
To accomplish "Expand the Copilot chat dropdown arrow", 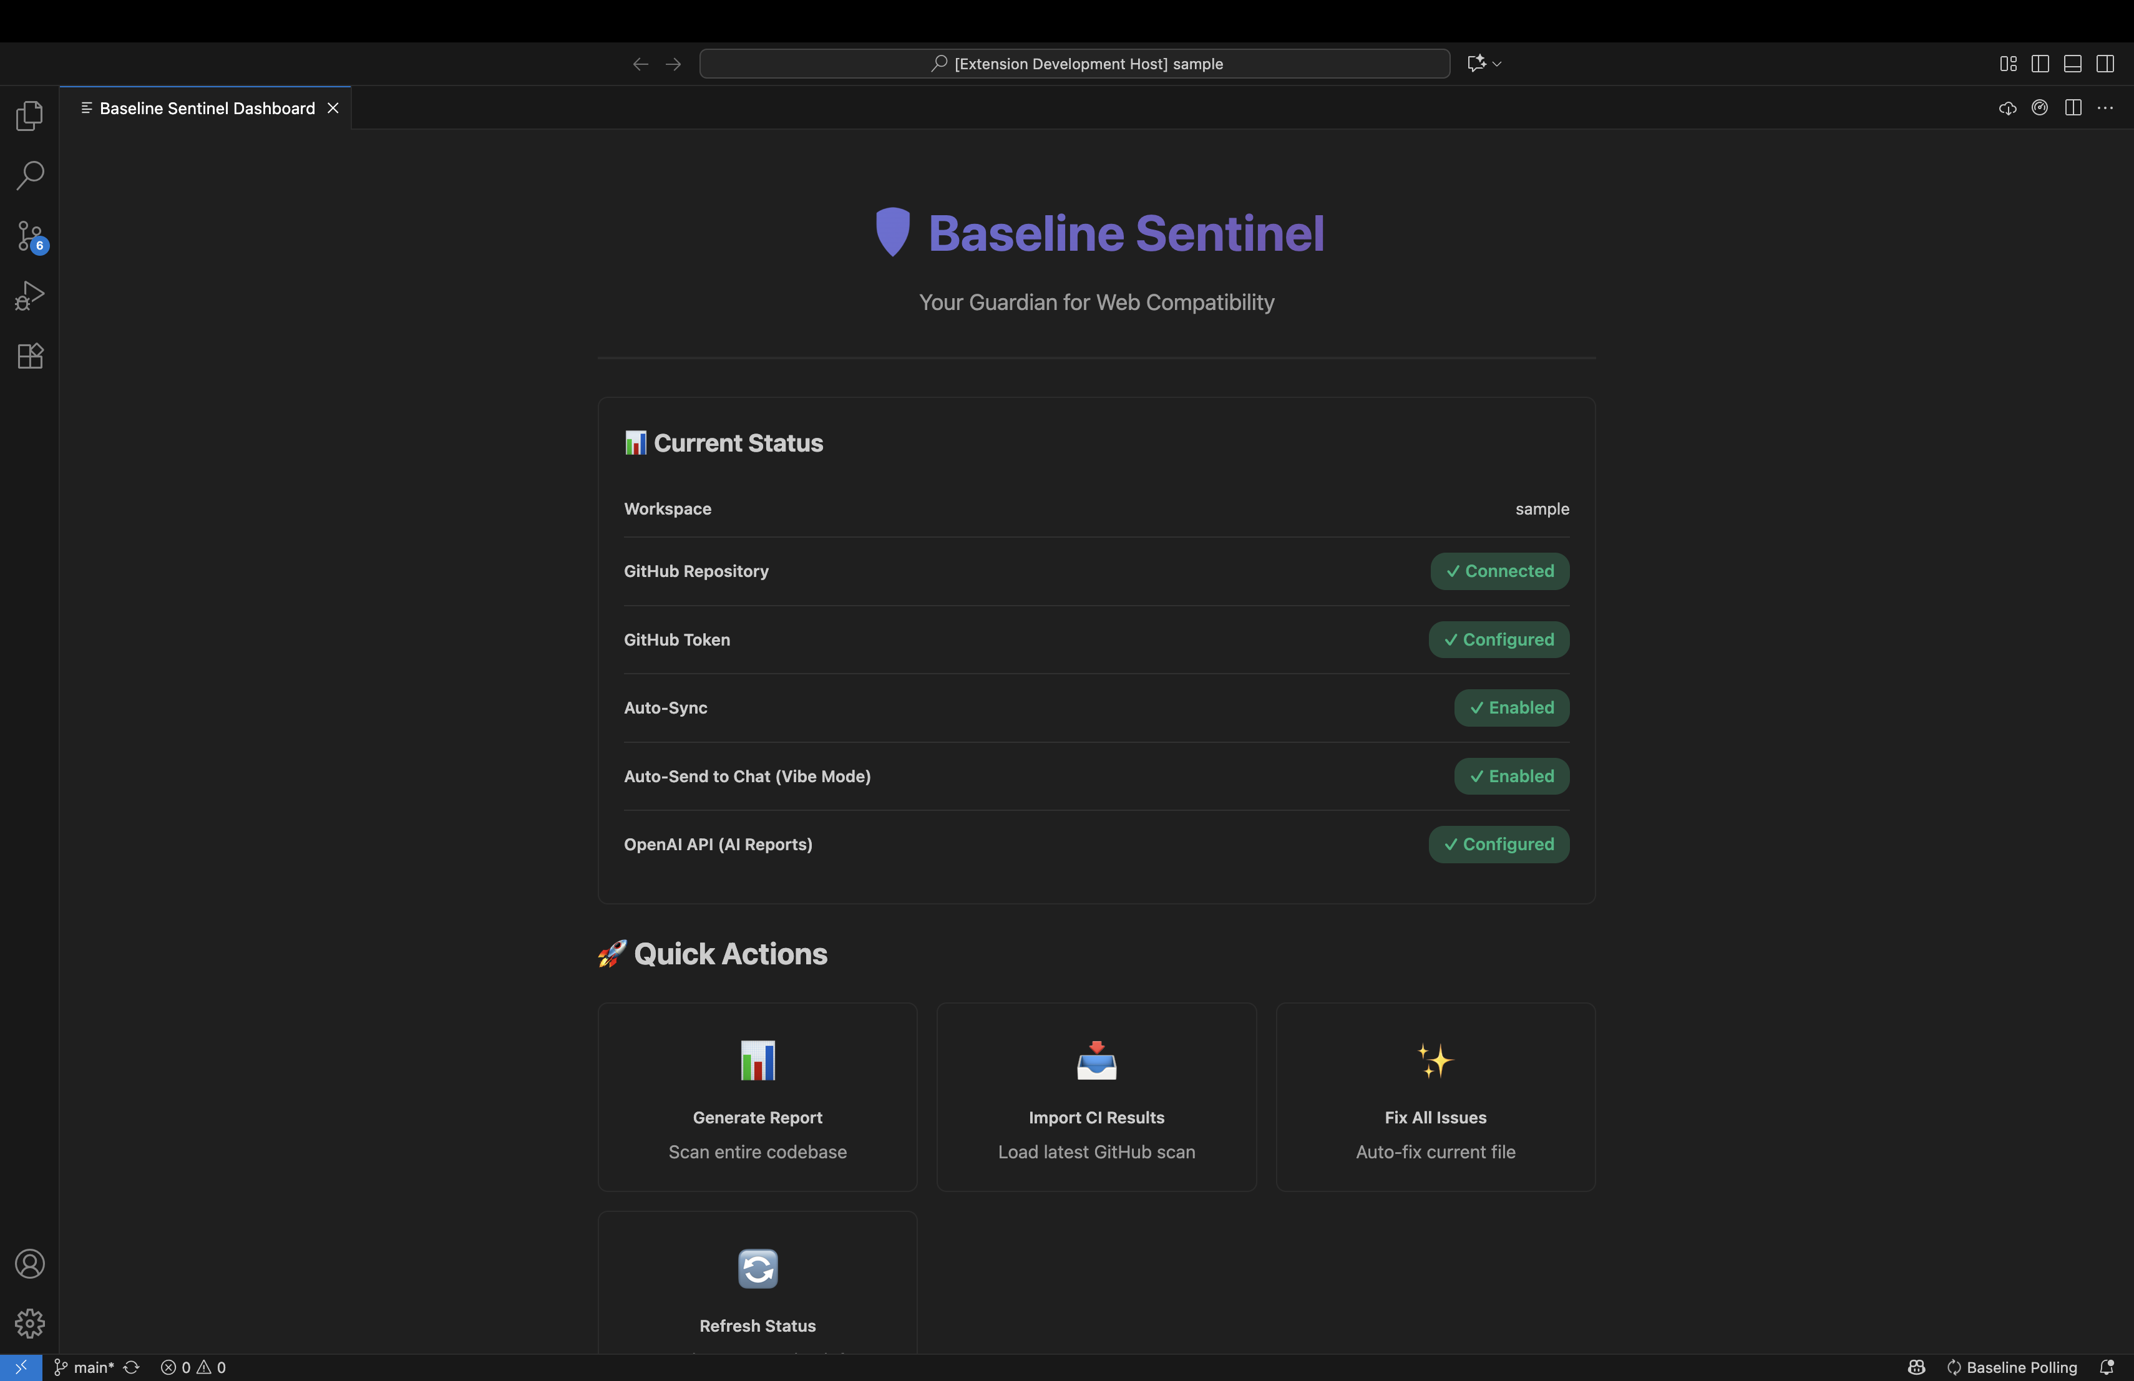I will pos(1496,64).
